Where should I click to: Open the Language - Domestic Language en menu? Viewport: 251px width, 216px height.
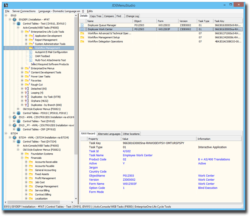(x=59, y=11)
